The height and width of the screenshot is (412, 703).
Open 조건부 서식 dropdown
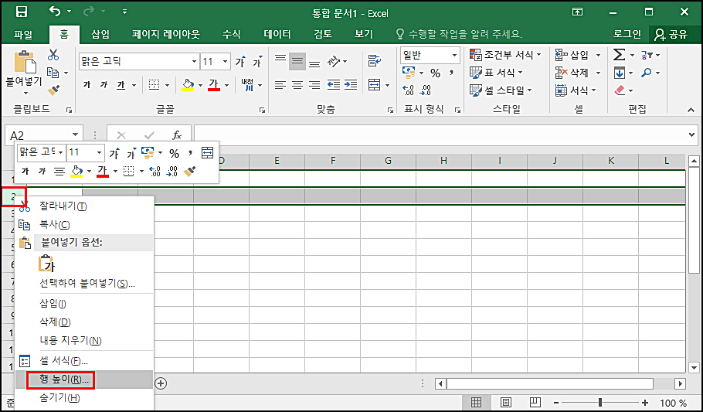[x=505, y=55]
